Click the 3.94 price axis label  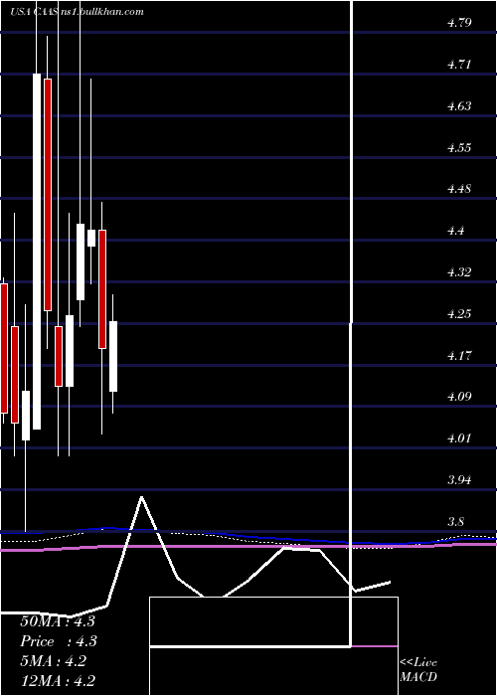[x=459, y=480]
